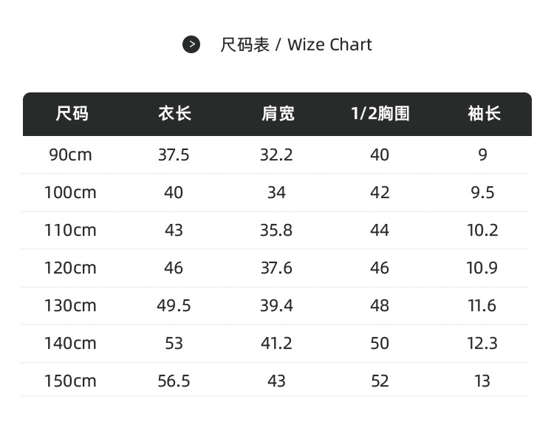Select the 150cm size row label
The width and height of the screenshot is (554, 445).
[70, 381]
